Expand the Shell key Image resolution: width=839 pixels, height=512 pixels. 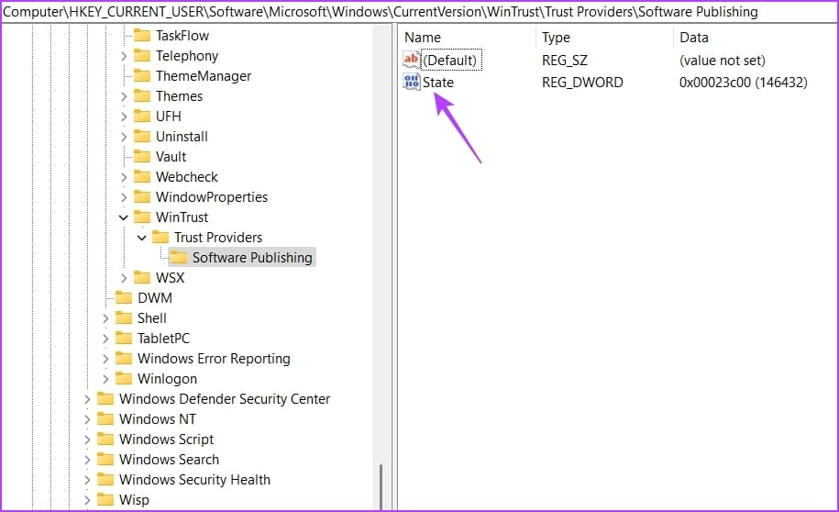click(x=105, y=318)
